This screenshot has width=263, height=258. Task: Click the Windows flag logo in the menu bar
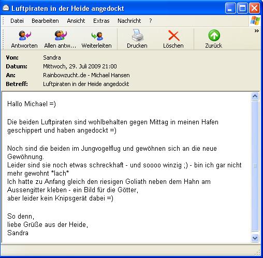coord(255,21)
